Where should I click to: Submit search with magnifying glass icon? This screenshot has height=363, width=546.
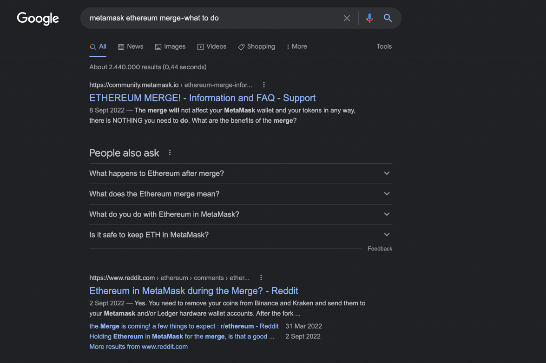[x=388, y=18]
